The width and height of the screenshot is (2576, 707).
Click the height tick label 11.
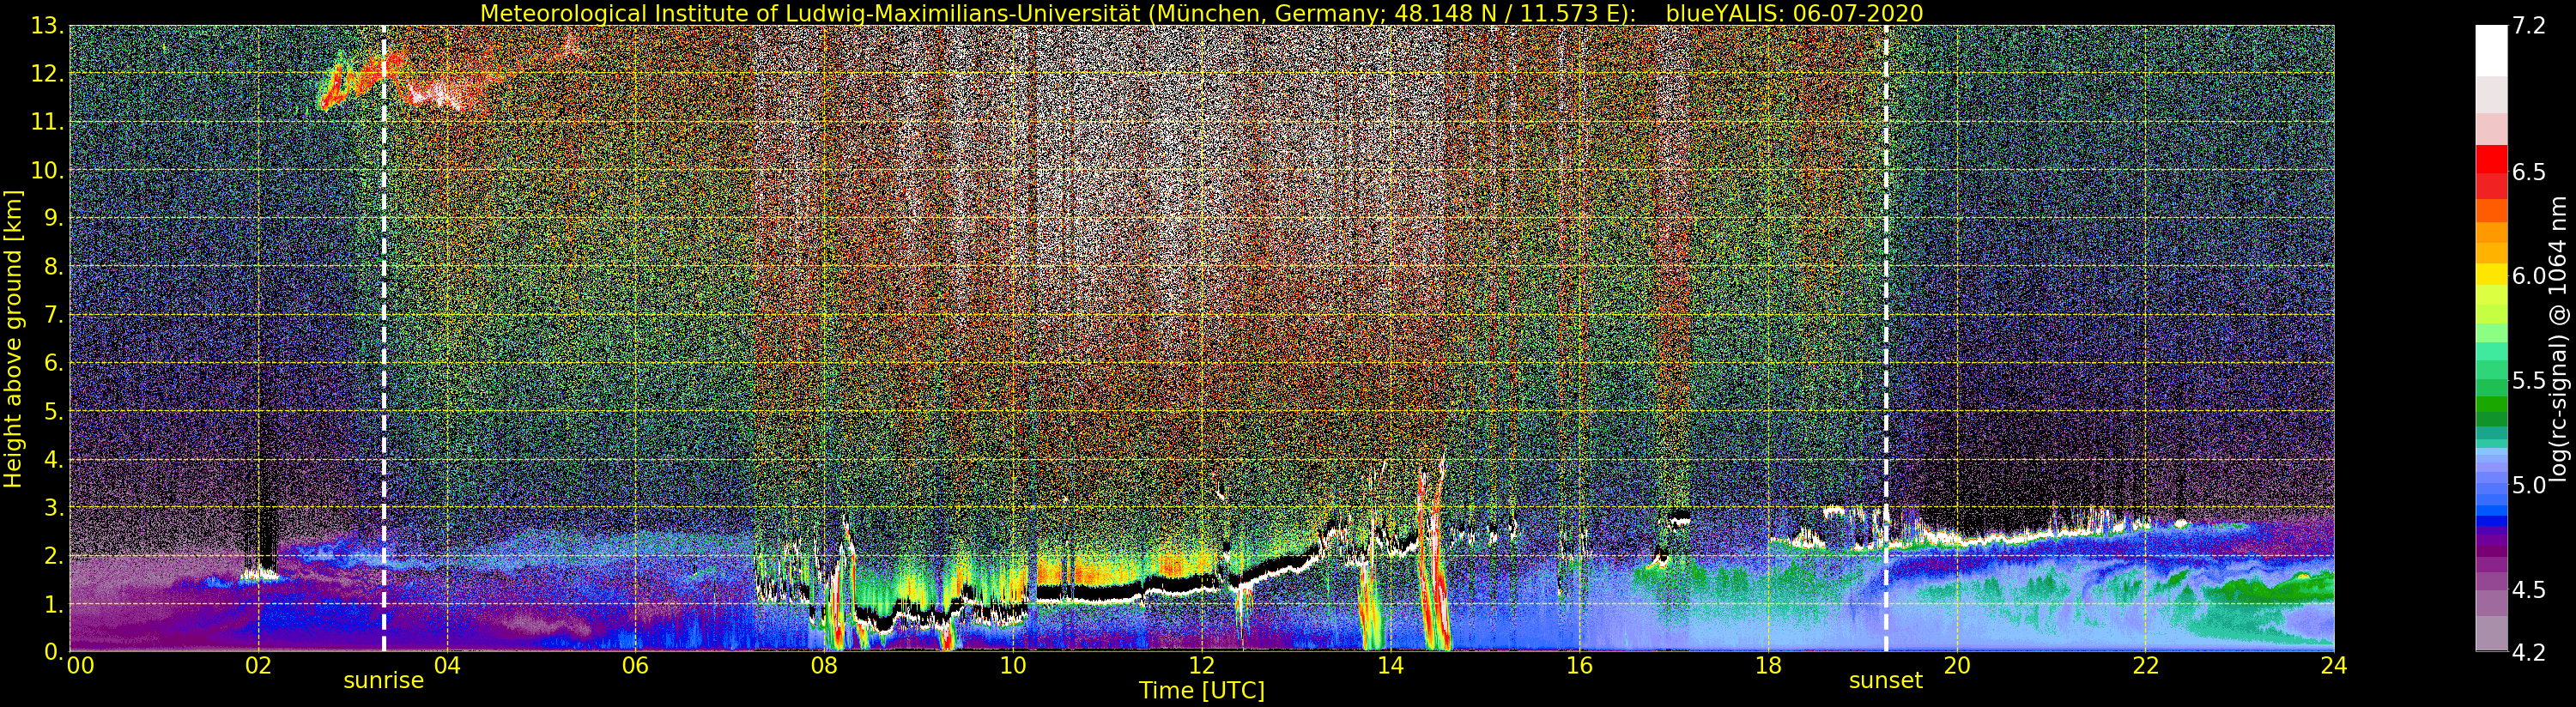click(x=47, y=122)
